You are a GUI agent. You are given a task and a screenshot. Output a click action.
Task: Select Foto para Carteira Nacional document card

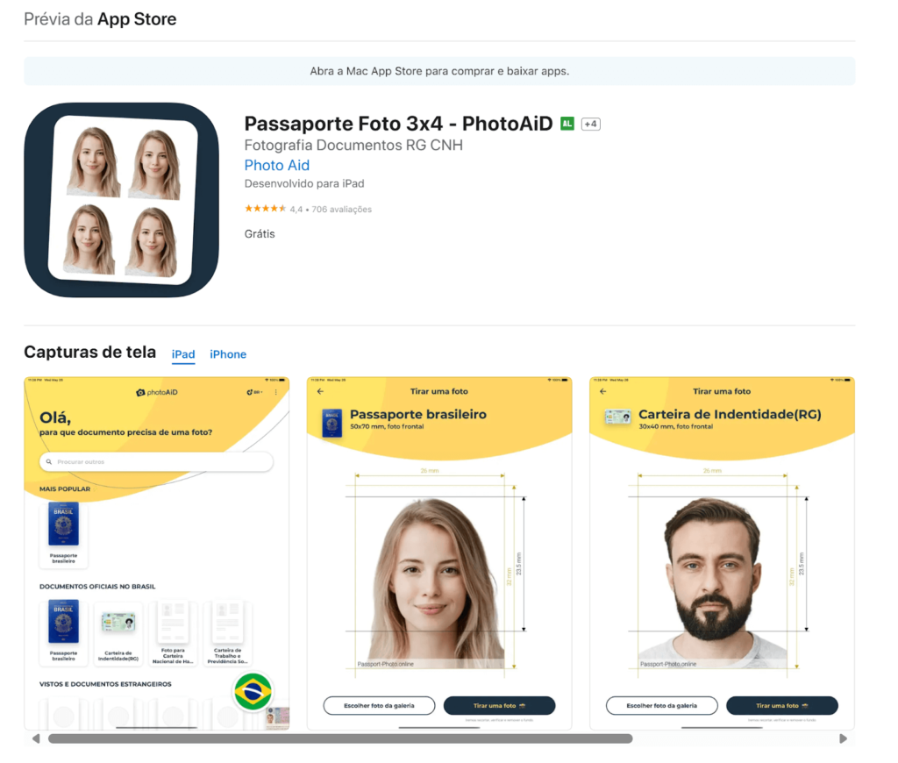pos(173,632)
